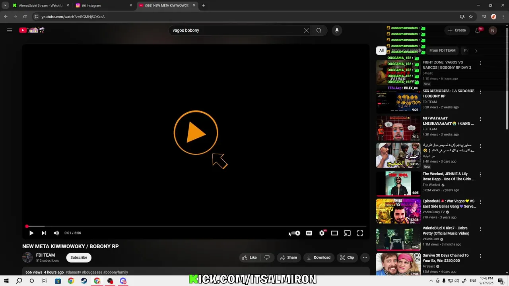The height and width of the screenshot is (286, 509).
Task: Close the Instagram tab
Action: [x=131, y=6]
